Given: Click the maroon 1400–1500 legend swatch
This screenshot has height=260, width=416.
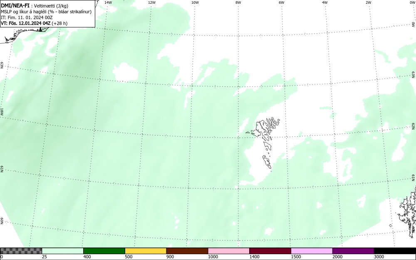Looking at the screenshot, I should 270,251.
